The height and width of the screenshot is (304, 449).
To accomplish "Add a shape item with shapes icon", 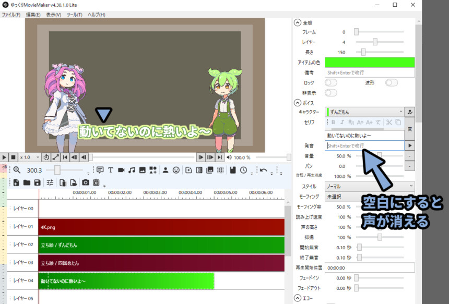I will (x=153, y=170).
